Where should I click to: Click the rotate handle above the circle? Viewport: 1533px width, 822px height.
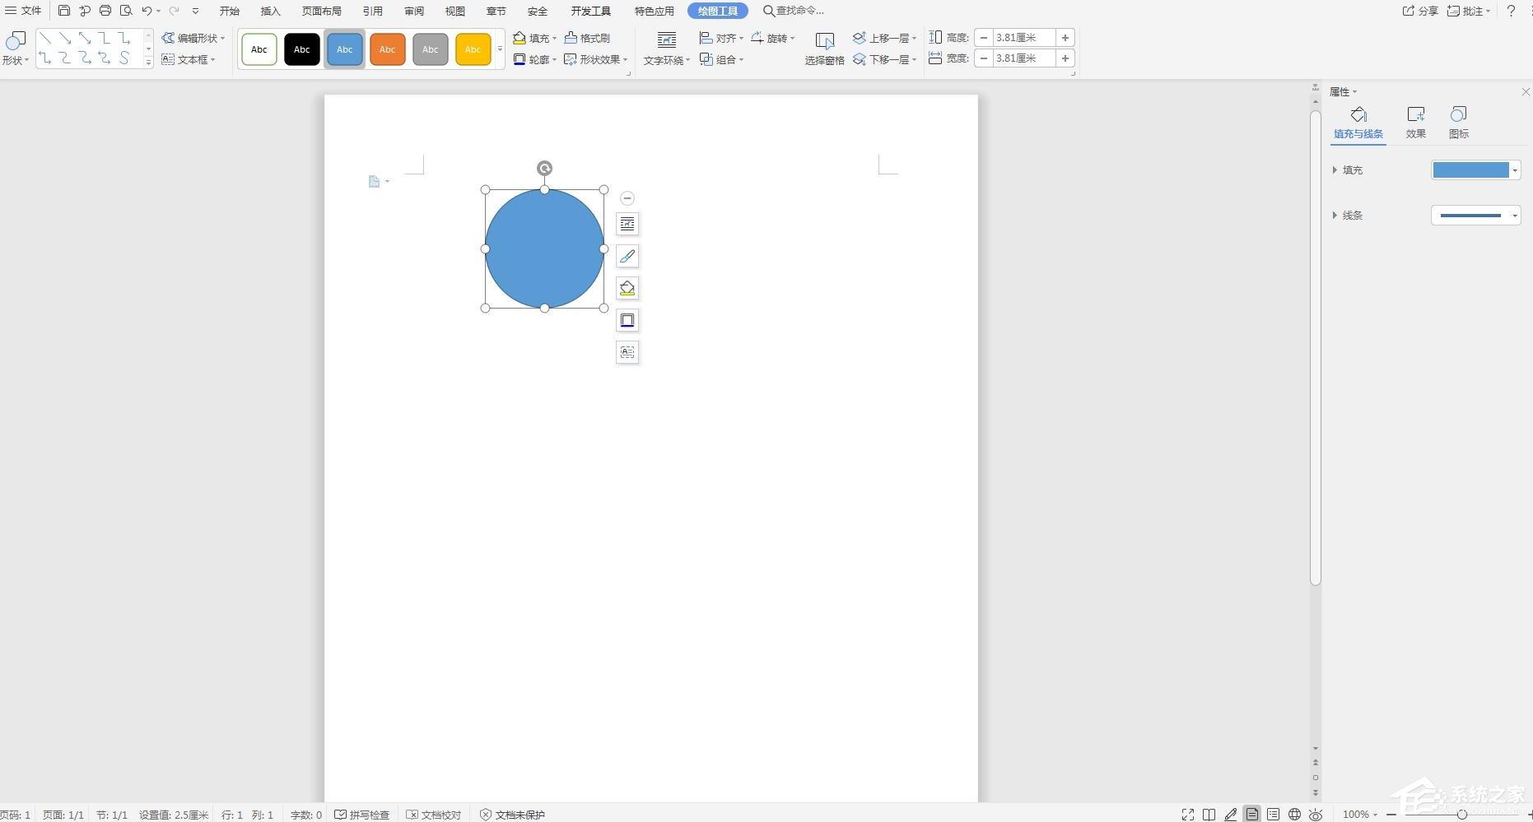tap(544, 169)
